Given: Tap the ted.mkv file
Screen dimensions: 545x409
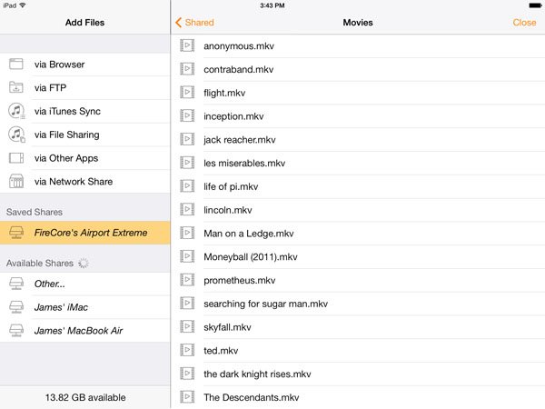Looking at the screenshot, I should click(358, 351).
